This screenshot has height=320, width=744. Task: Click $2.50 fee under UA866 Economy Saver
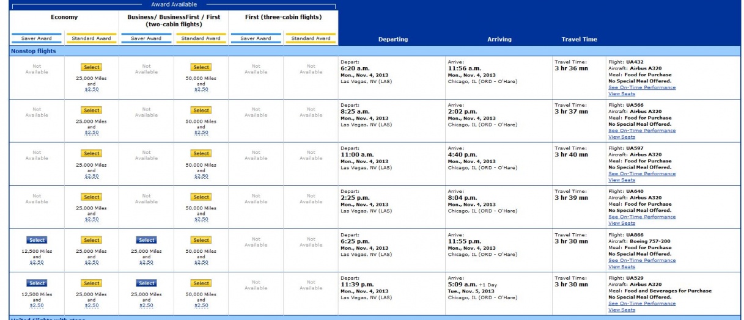(x=37, y=263)
